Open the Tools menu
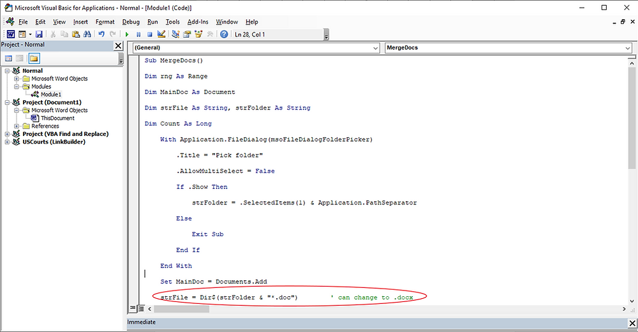The image size is (638, 332). click(172, 22)
